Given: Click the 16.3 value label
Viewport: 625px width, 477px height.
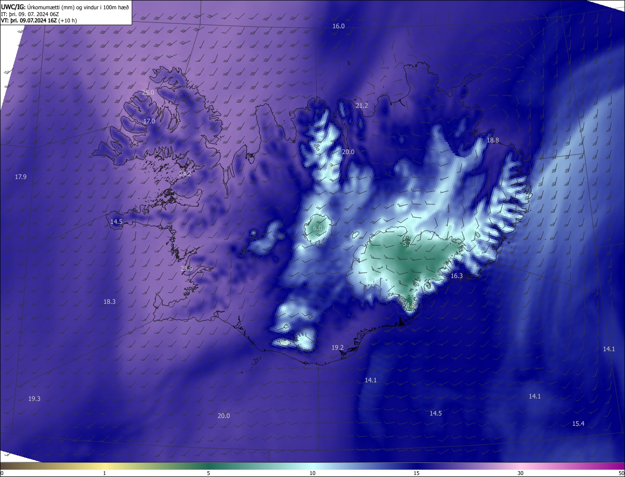Looking at the screenshot, I should tap(457, 276).
